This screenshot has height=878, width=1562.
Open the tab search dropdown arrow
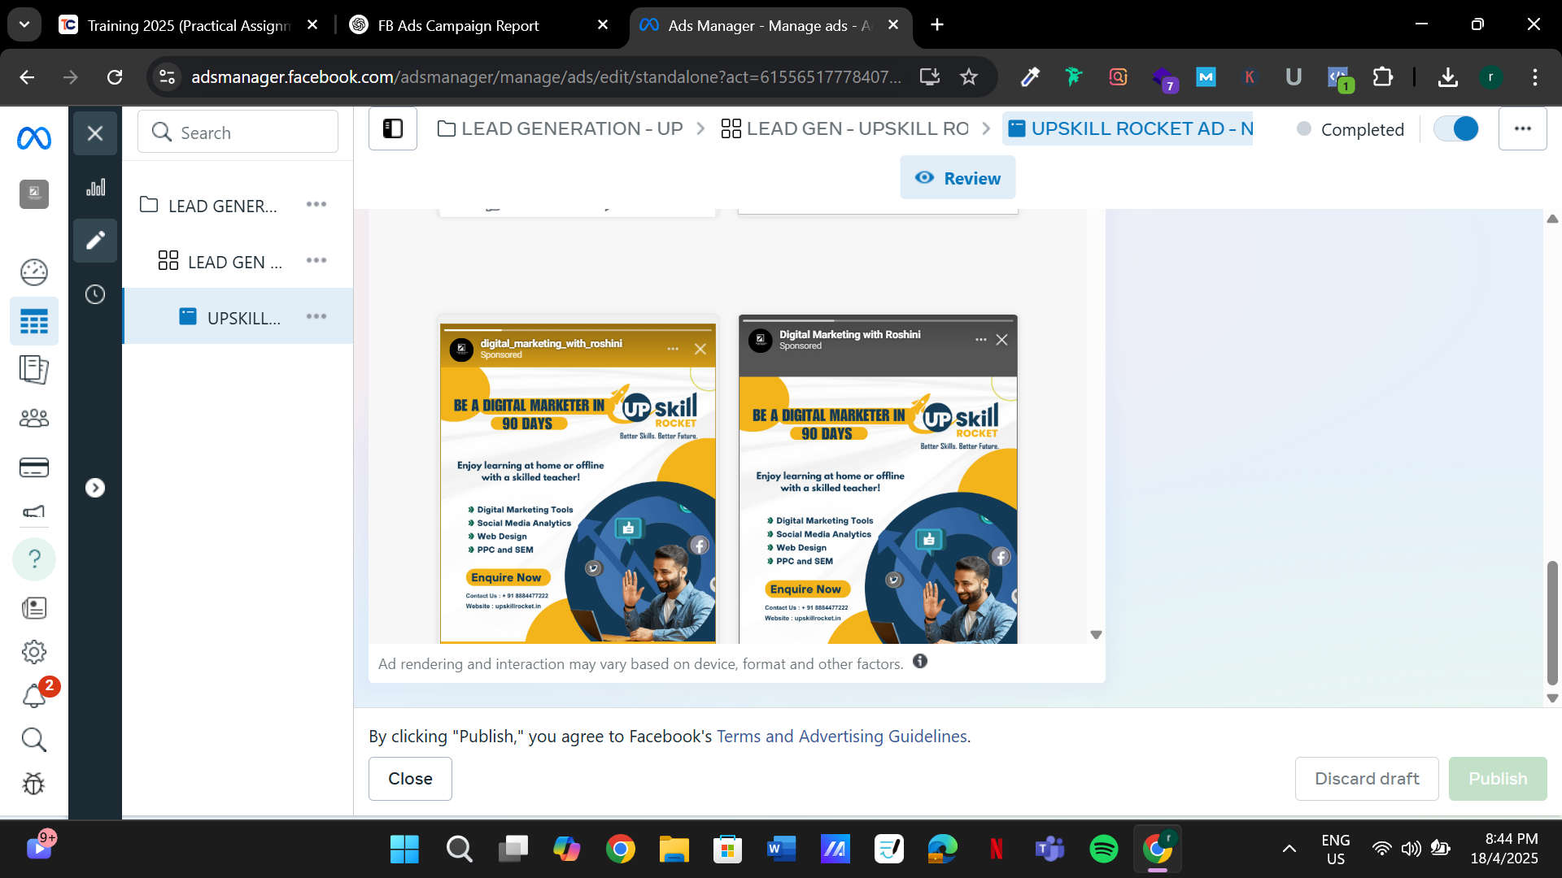pos(24,25)
